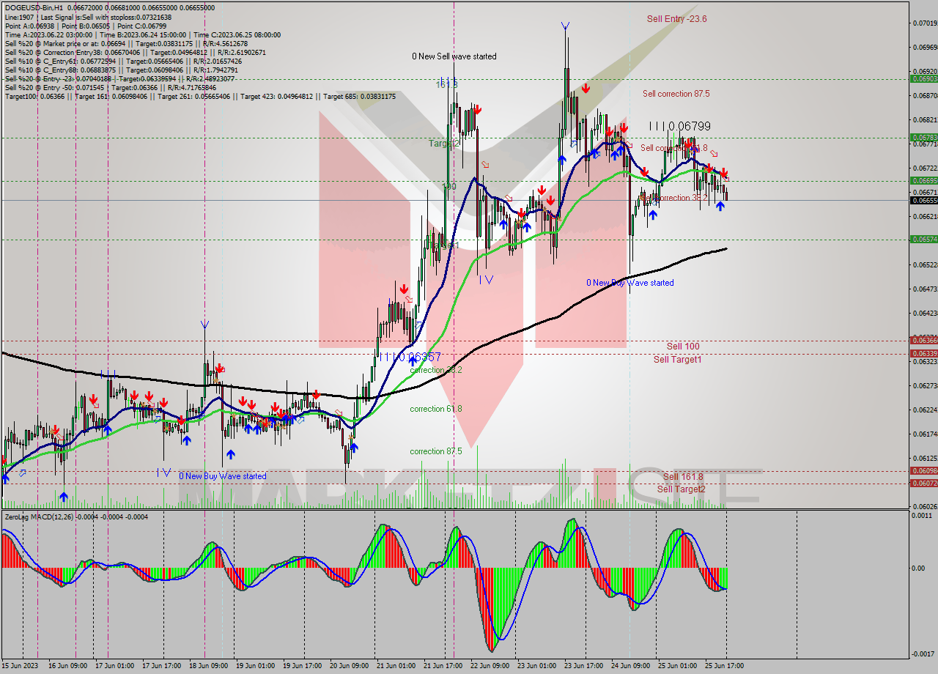
Task: Select the 'Sell Target2' label
Action: (x=681, y=489)
